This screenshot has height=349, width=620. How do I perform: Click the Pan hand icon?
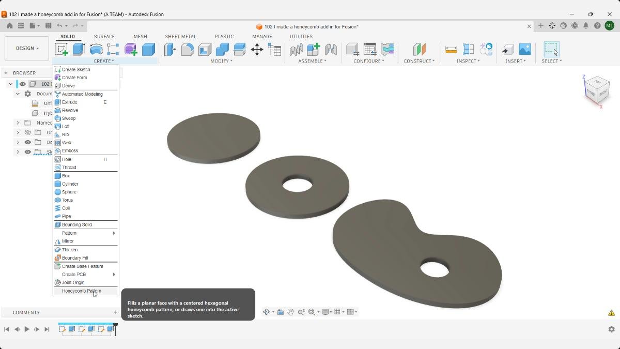coord(291,312)
